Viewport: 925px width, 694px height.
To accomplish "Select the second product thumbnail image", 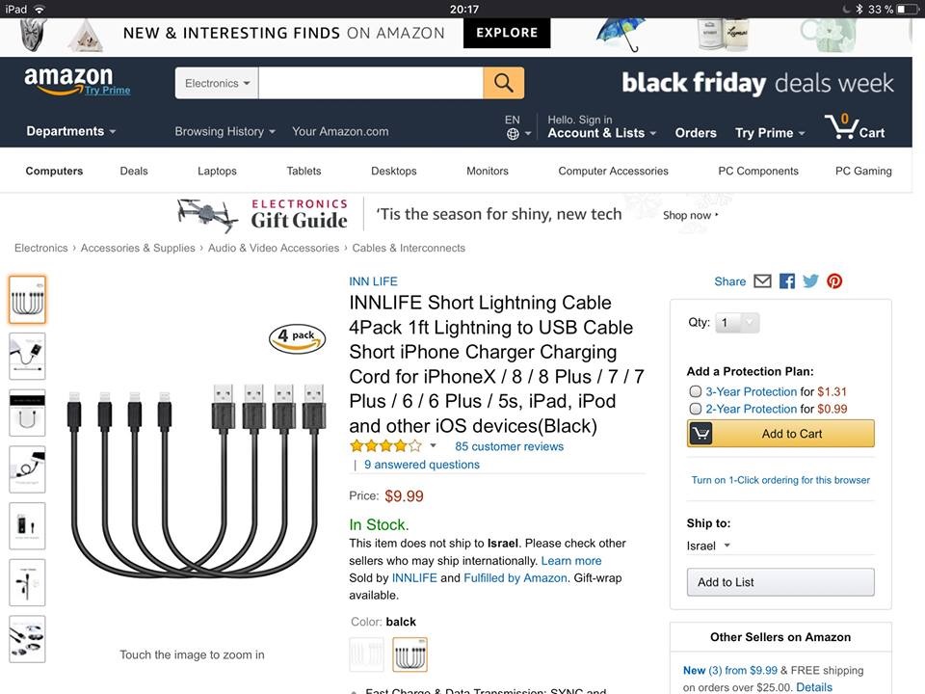I will click(27, 357).
